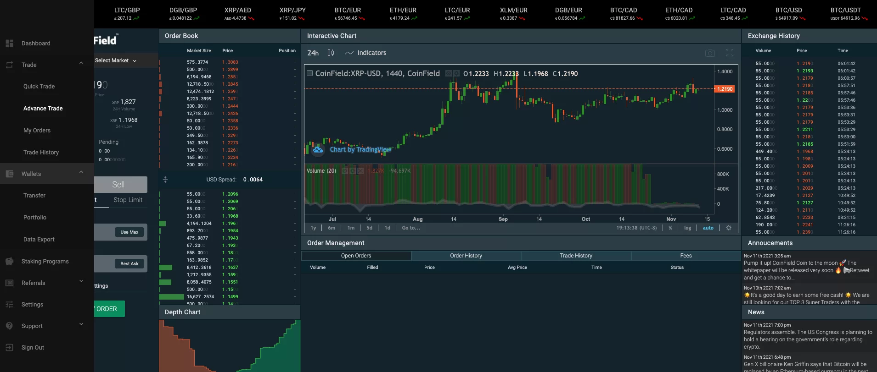Click bid price 1.2096 in order book
877x372 pixels.
[230, 194]
